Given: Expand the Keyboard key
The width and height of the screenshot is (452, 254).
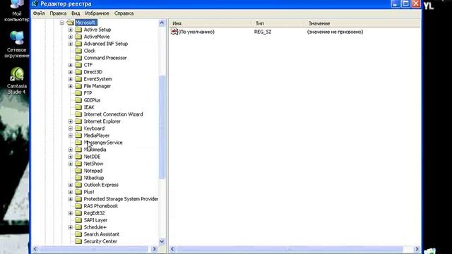Looking at the screenshot, I should click(71, 128).
